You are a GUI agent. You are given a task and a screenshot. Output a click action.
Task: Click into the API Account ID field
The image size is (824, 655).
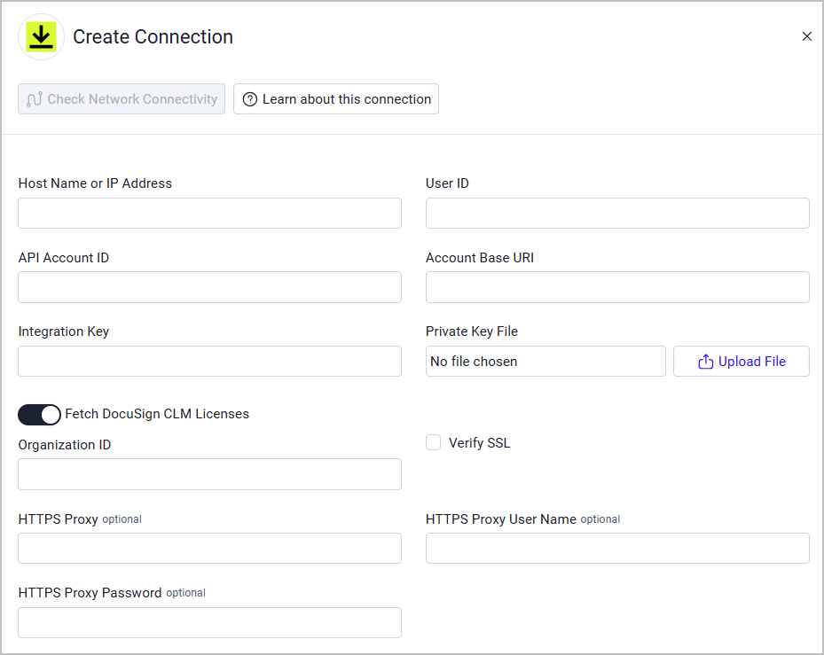[x=209, y=287]
